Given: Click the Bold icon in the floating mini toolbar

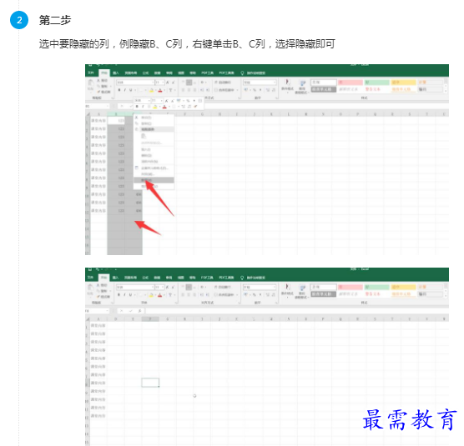Looking at the screenshot, I should [137, 107].
